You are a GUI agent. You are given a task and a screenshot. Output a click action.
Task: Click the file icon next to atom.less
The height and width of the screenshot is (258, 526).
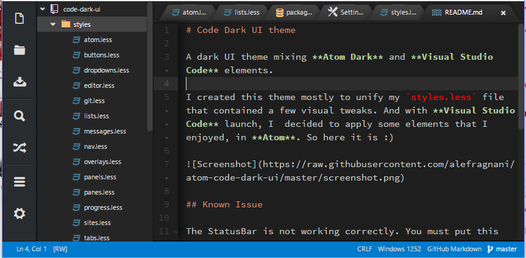coord(77,40)
